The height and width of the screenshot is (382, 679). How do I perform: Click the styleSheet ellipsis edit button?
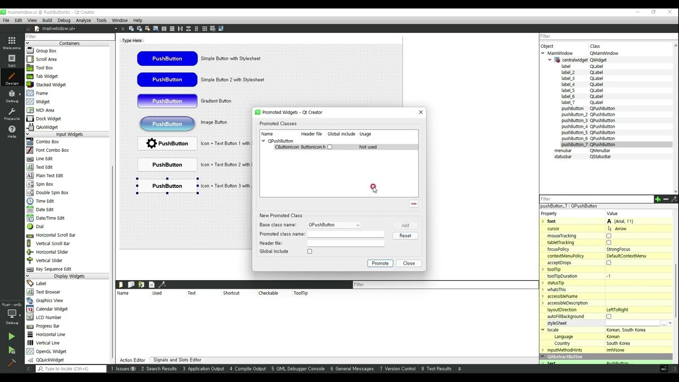[x=664, y=323]
